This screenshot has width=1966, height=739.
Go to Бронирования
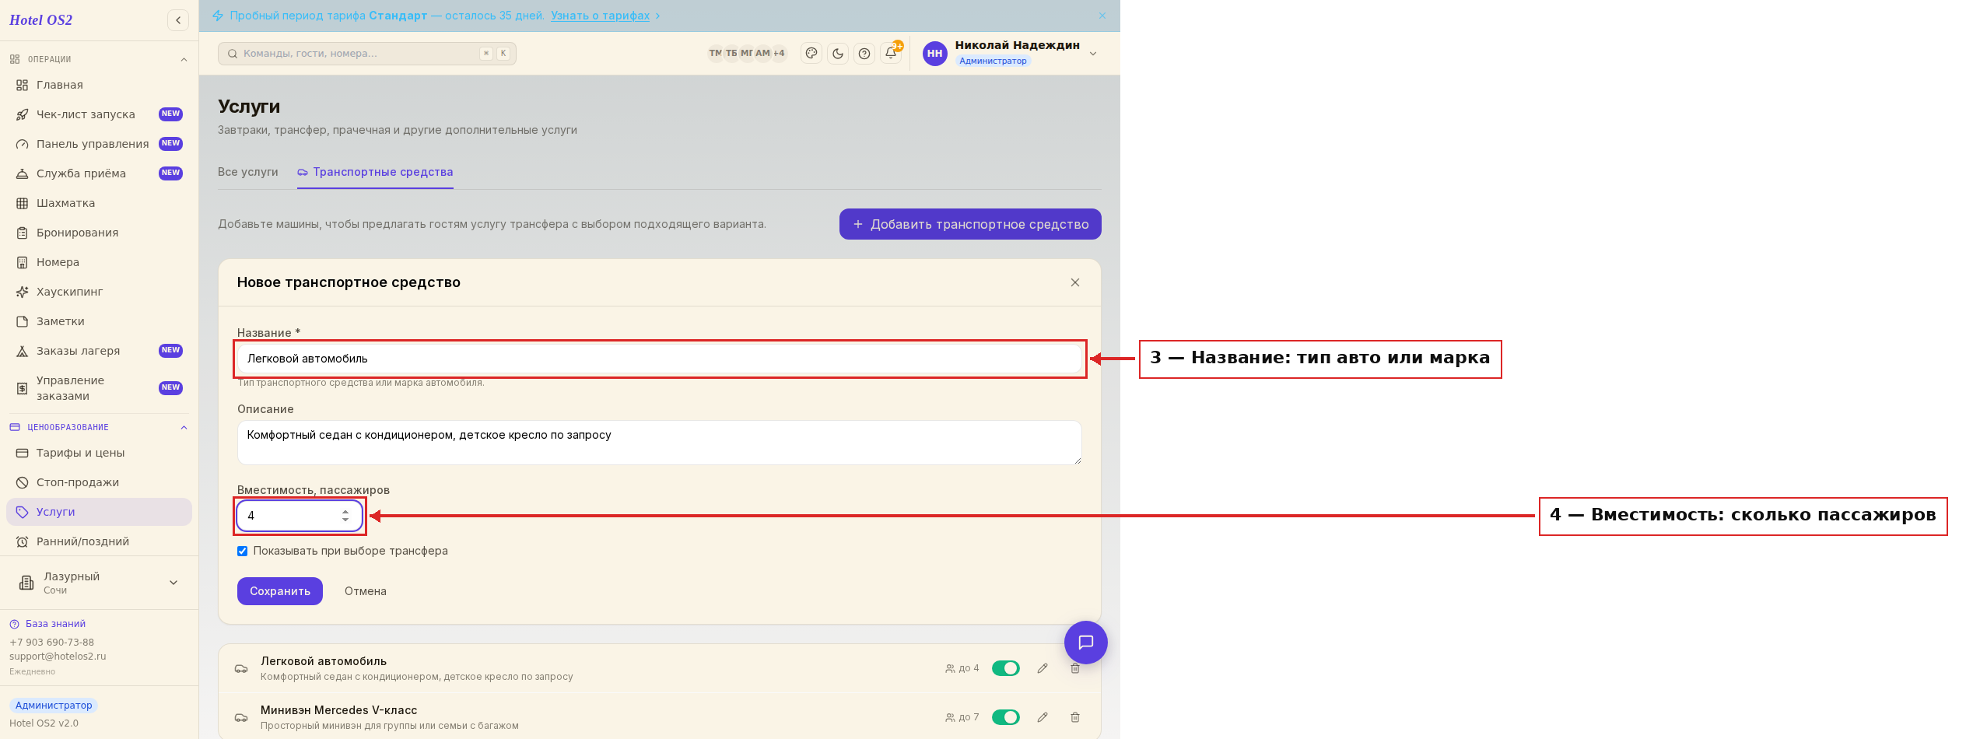[x=99, y=233]
